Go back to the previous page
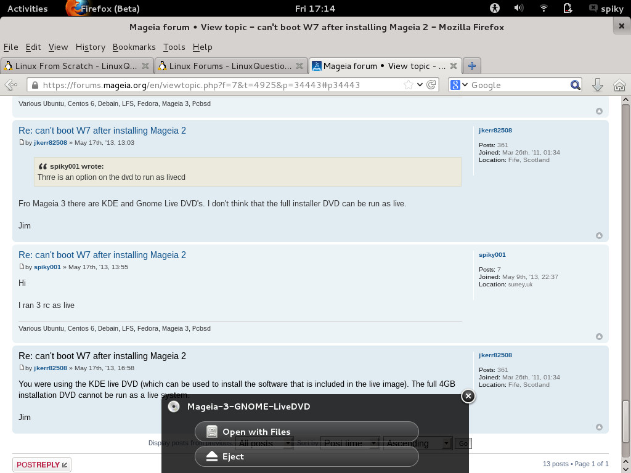631x473 pixels. pyautogui.click(x=11, y=85)
